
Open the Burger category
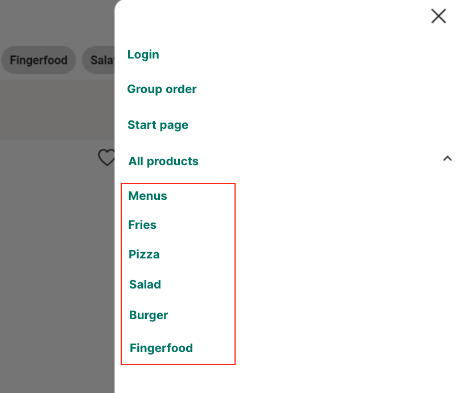tap(149, 315)
